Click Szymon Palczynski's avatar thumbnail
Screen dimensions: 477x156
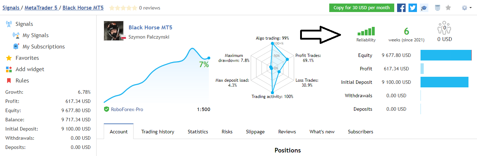pos(113,31)
